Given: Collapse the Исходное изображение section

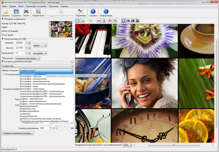Looking at the screenshot, I should pos(3,19).
